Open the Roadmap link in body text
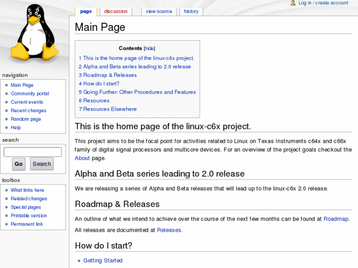This screenshot has height=268, width=358. point(336,219)
